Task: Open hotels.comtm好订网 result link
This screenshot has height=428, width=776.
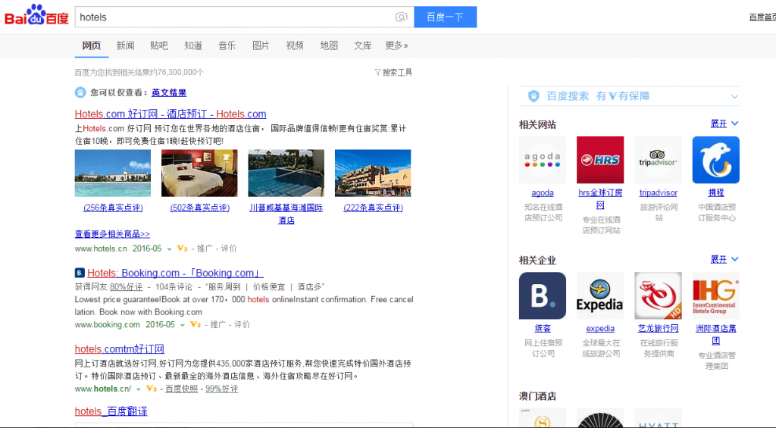Action: point(119,348)
